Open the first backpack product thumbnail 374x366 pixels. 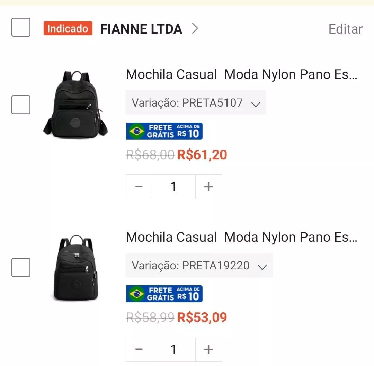[x=75, y=104]
